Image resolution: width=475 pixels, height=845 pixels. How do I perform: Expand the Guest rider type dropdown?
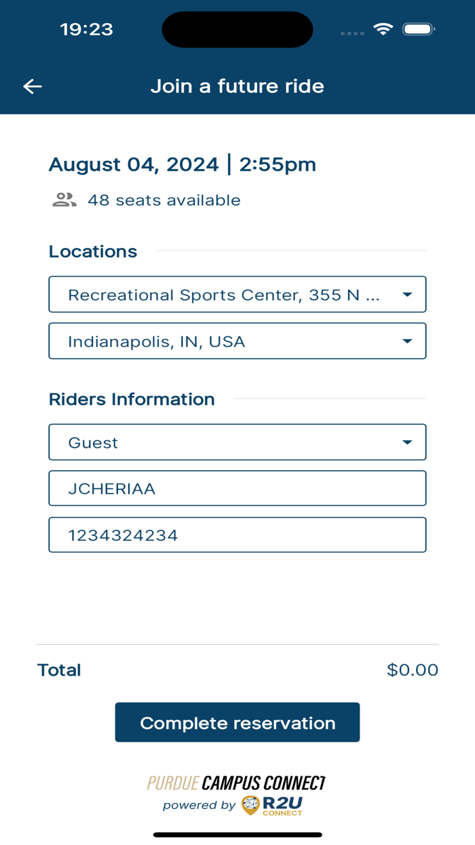[x=224, y=442]
